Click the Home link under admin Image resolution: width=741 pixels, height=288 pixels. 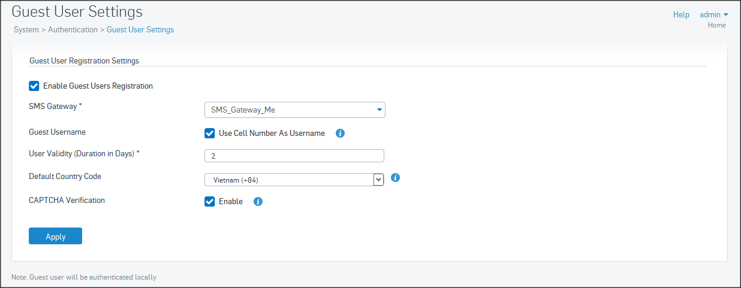click(716, 25)
